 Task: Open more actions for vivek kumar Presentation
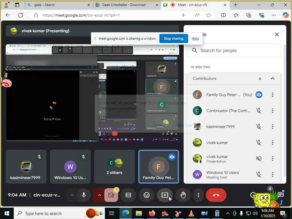272,159
